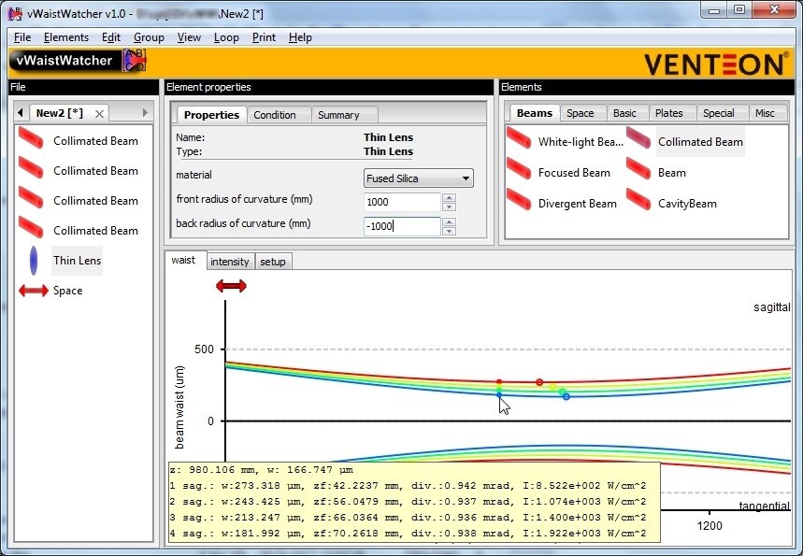Switch to the intensity plot tab
This screenshot has height=556, width=803.
229,262
